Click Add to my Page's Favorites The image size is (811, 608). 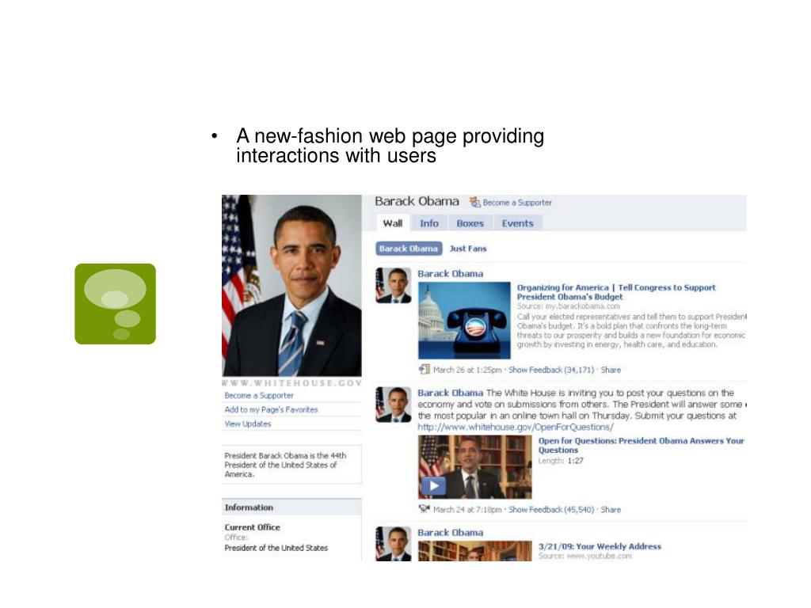[x=271, y=409]
